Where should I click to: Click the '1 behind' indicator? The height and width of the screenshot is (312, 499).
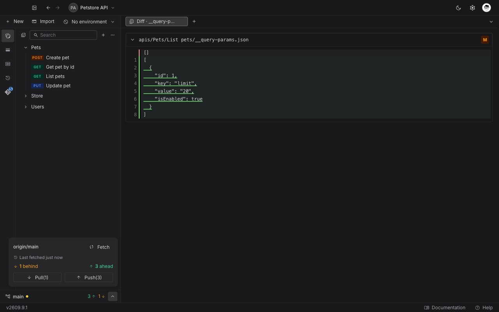[26, 266]
